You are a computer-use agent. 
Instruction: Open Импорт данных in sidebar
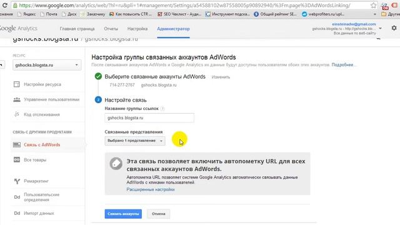39,213
